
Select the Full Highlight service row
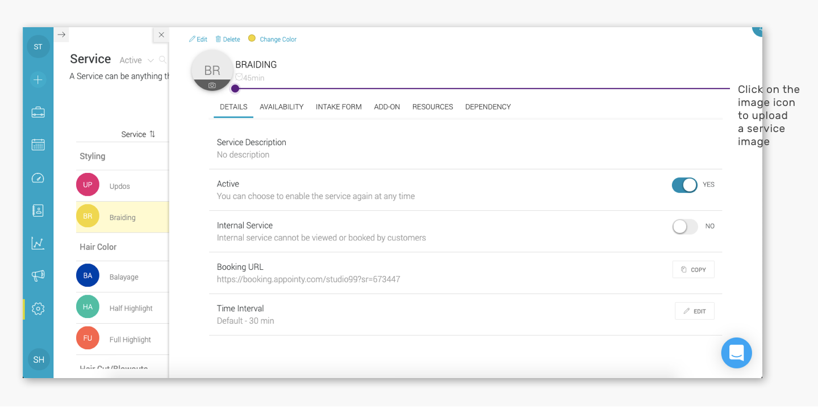pyautogui.click(x=122, y=339)
